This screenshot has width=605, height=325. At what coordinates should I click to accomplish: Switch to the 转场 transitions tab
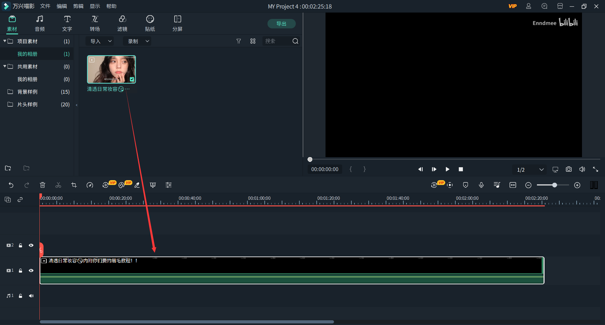point(95,24)
